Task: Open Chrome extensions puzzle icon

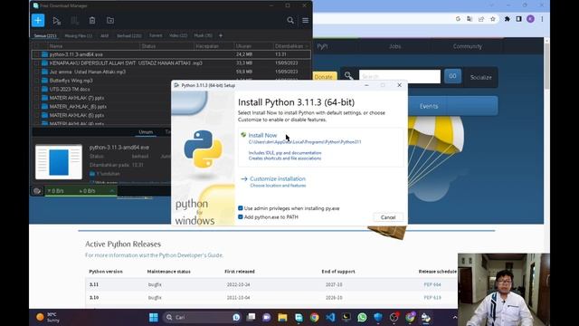Action: point(507,19)
